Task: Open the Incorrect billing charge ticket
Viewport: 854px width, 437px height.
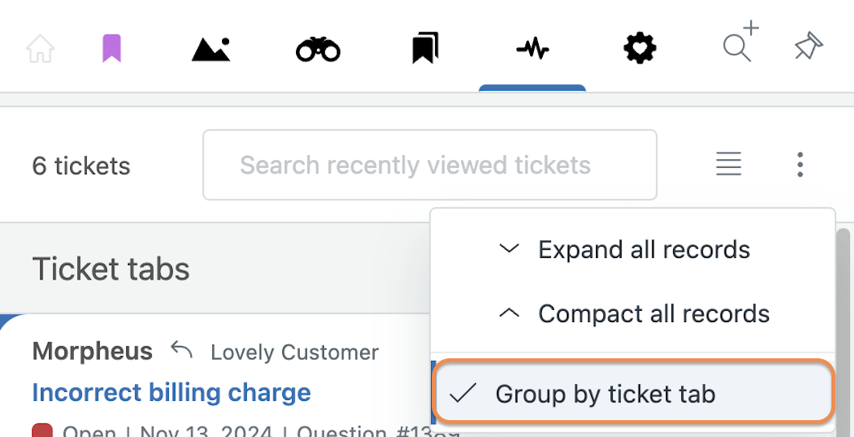Action: pos(171,392)
